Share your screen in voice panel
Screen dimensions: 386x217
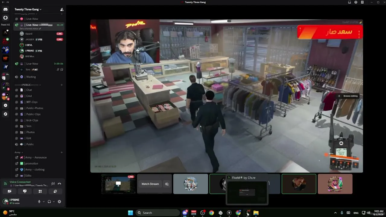coord(25,191)
